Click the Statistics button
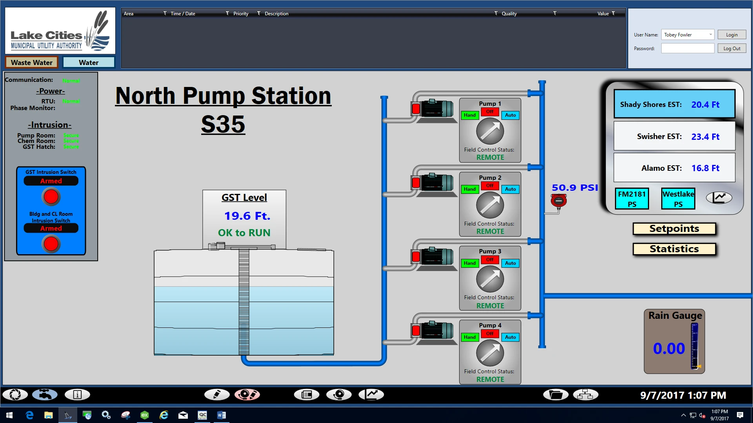 pos(674,248)
